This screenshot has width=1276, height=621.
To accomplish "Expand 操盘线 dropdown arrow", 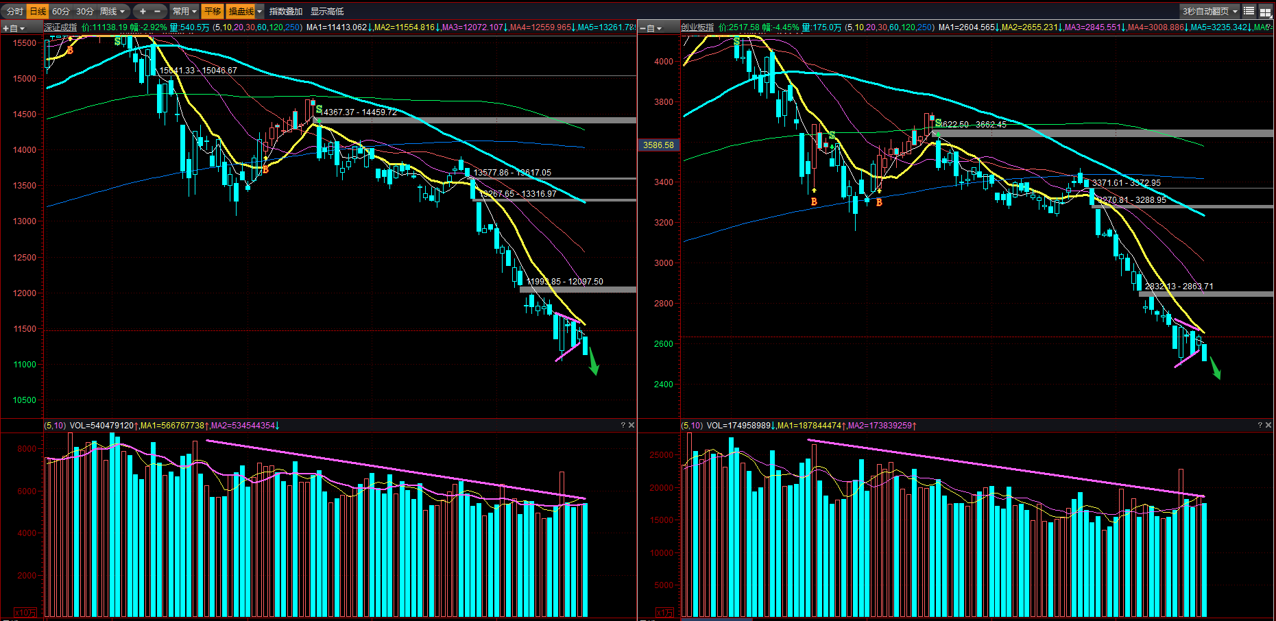I will [x=260, y=11].
